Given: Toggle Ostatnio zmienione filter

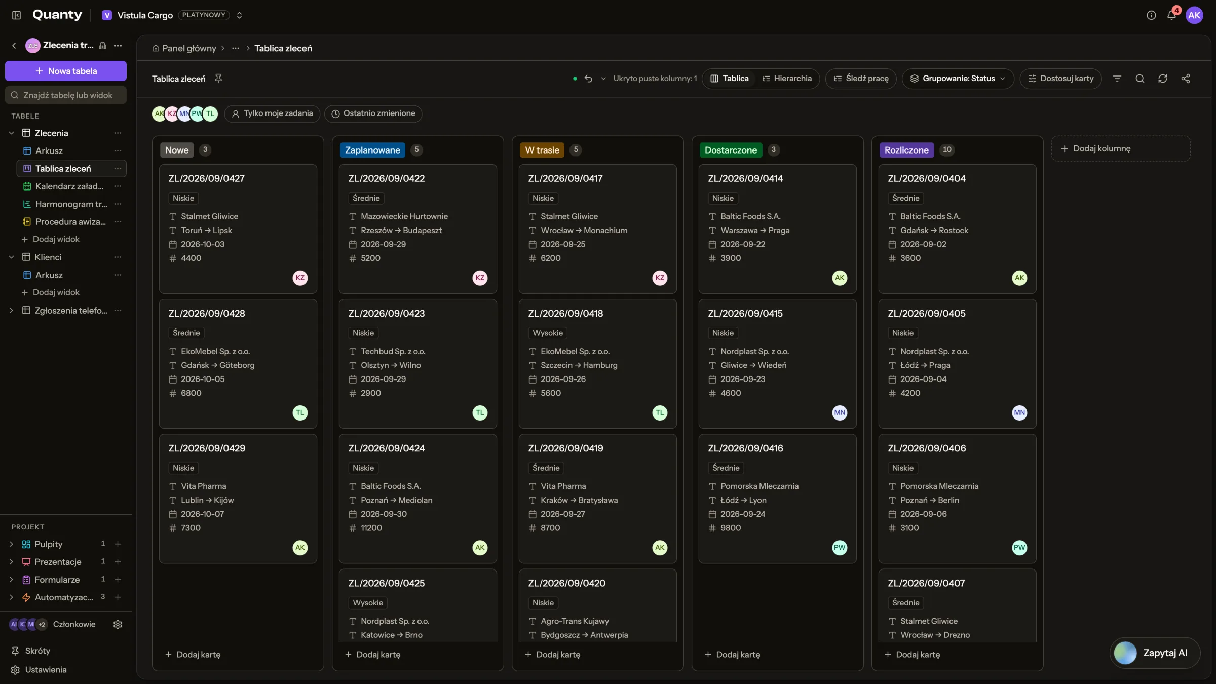Looking at the screenshot, I should click(373, 113).
